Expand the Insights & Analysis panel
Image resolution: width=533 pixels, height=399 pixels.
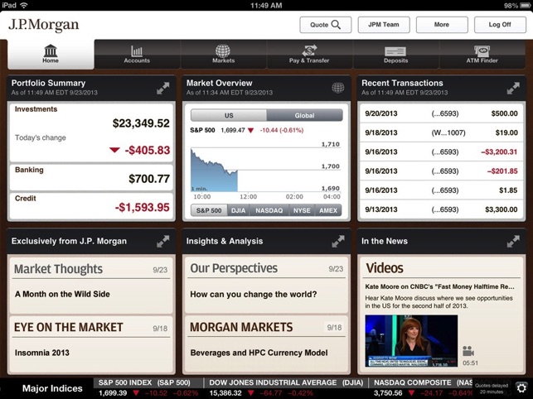point(338,242)
